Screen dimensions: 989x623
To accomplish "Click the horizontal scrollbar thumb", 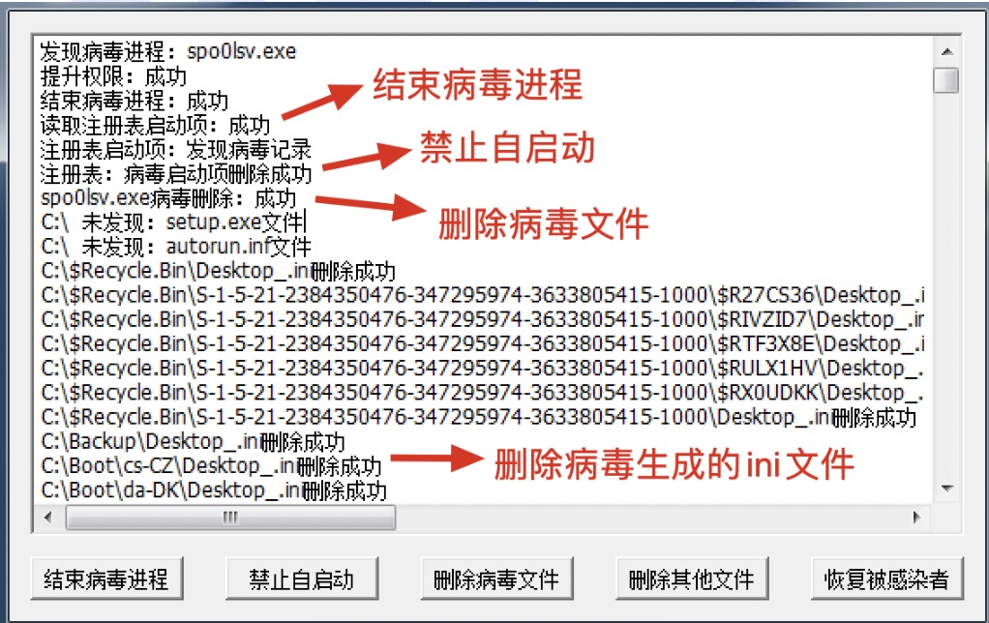I will [231, 518].
